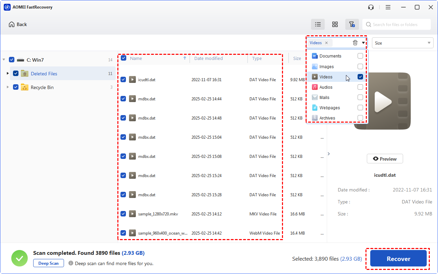The height and width of the screenshot is (274, 438).
Task: Collapse the preview panel arrow
Action: click(329, 154)
